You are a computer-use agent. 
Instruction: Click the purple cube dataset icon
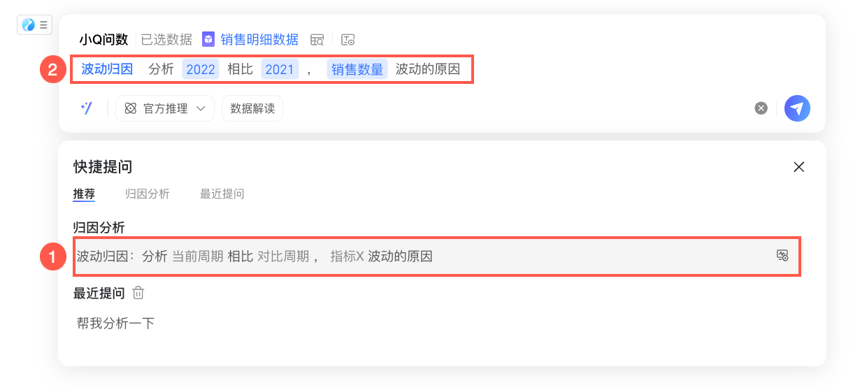pos(208,39)
